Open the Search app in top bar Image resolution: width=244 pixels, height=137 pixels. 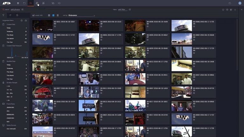coord(30,3)
